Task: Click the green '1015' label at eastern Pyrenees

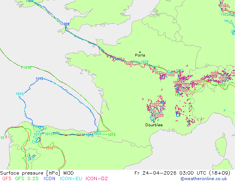Action: (x=112, y=135)
